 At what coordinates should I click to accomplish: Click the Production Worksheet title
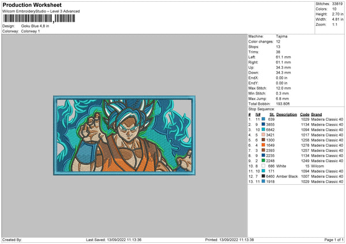coord(32,5)
